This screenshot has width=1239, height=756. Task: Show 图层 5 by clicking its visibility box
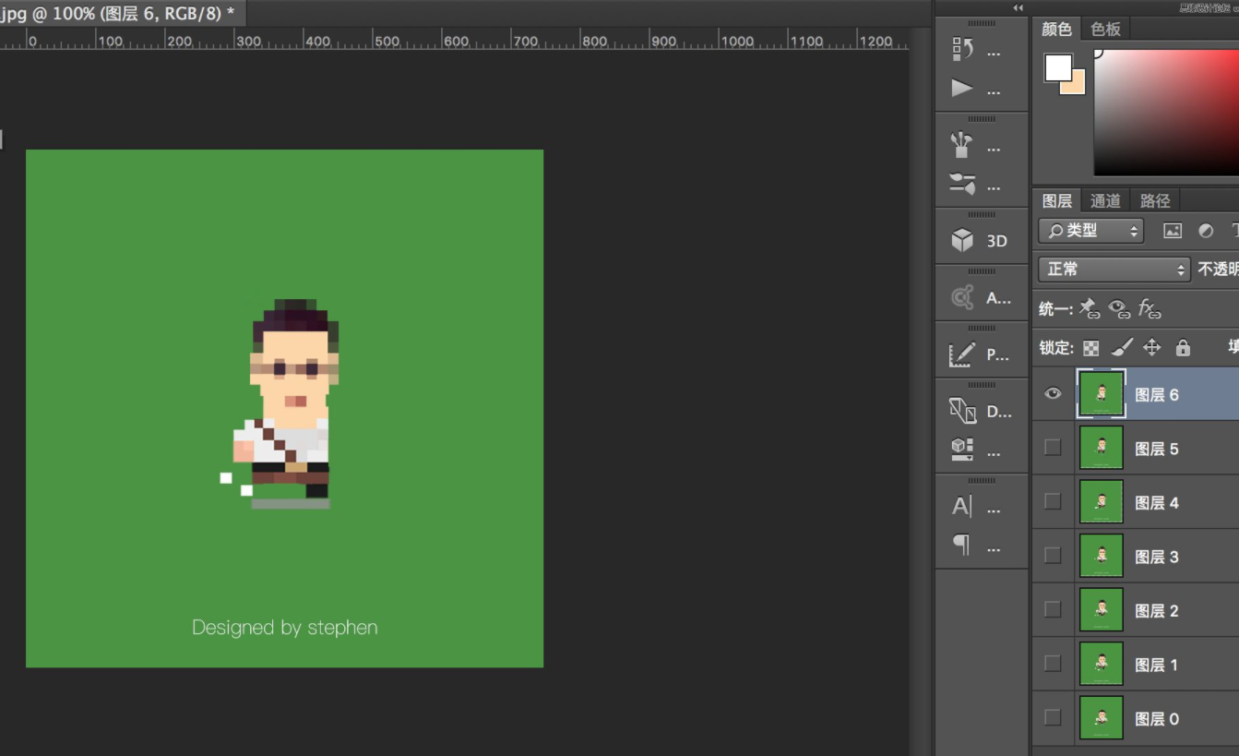[x=1053, y=448]
